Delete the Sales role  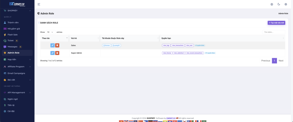57,45
